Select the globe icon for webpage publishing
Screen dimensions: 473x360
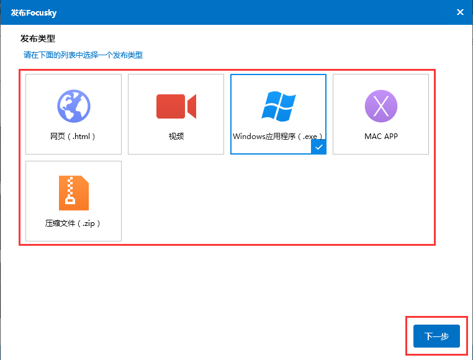tap(74, 106)
